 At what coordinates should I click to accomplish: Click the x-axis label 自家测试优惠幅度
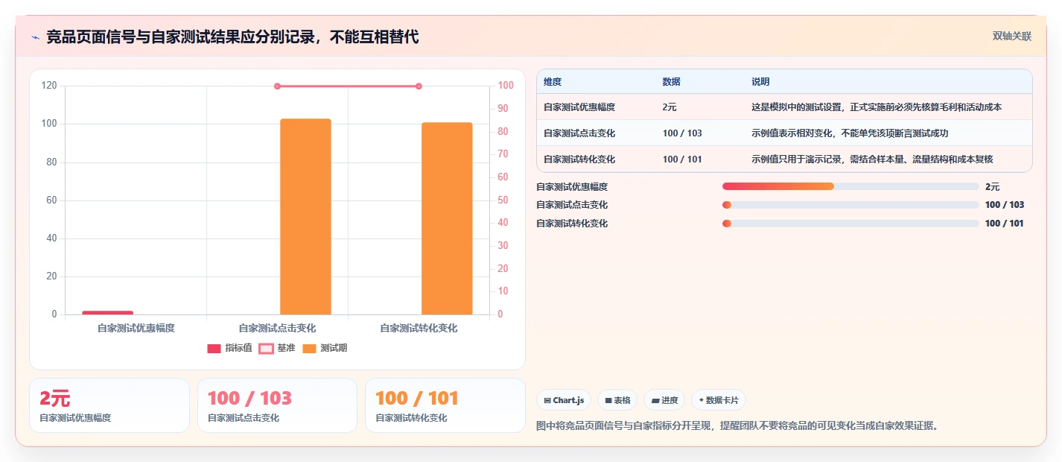(136, 328)
